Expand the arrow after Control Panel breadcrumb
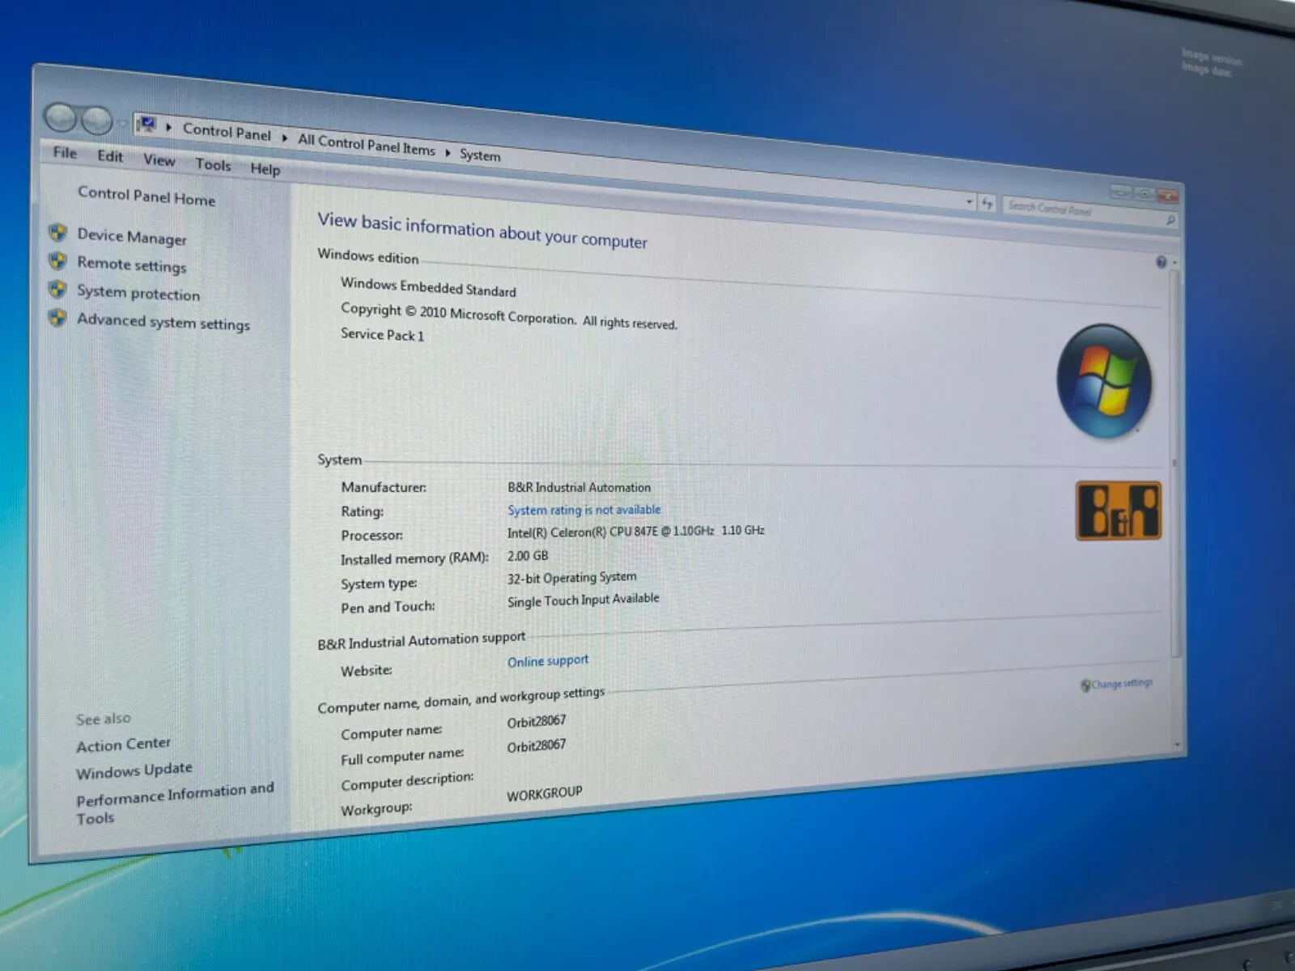This screenshot has height=971, width=1295. point(285,138)
